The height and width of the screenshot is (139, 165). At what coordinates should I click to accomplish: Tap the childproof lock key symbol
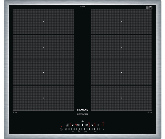click(67, 125)
